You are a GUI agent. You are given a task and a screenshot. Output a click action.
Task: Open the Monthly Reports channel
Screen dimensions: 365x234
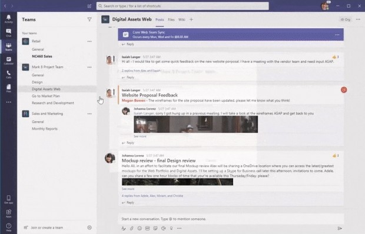click(45, 129)
